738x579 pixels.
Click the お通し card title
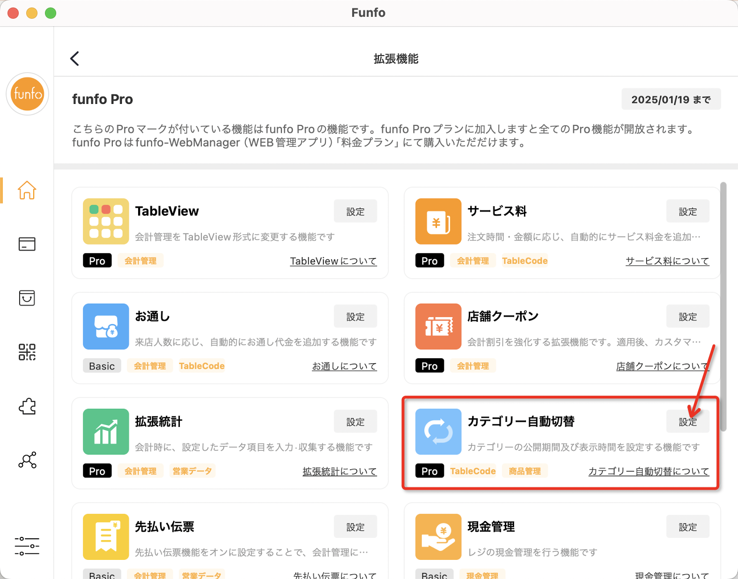tap(153, 316)
